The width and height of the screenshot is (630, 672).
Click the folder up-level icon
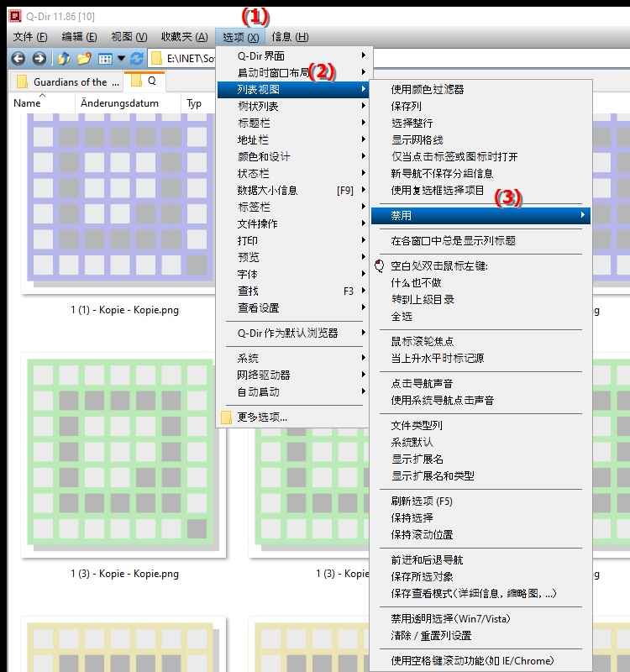tap(64, 58)
